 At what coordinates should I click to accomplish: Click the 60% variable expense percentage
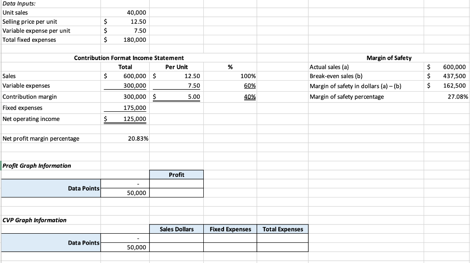250,86
